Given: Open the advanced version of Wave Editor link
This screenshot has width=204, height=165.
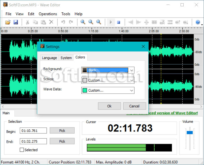Looking at the screenshot, I should [x=162, y=113].
